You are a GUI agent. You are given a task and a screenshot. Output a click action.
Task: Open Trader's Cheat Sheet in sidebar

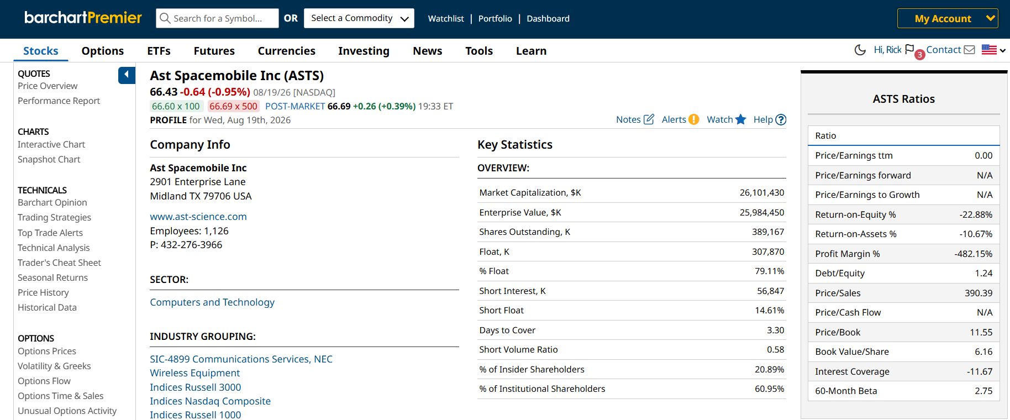point(59,262)
